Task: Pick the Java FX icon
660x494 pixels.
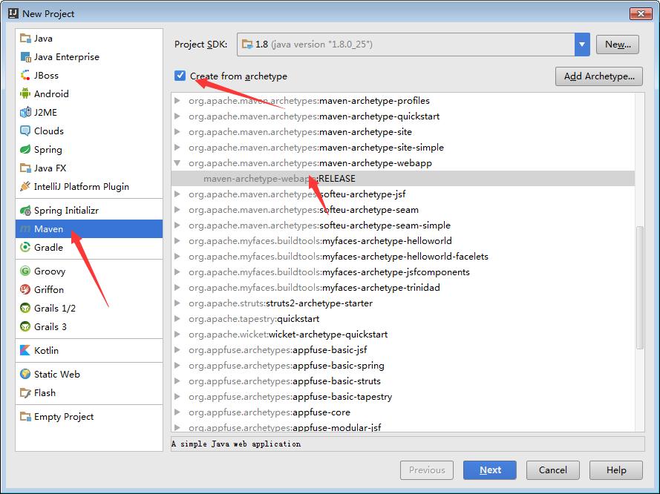Action: point(25,168)
